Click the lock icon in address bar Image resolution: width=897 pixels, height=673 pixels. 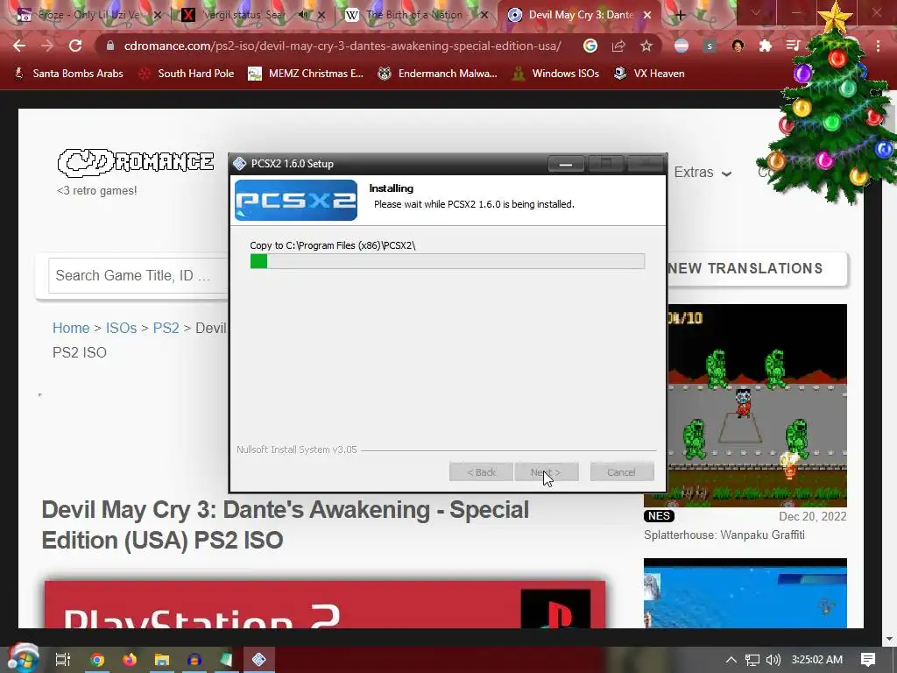pyautogui.click(x=110, y=46)
